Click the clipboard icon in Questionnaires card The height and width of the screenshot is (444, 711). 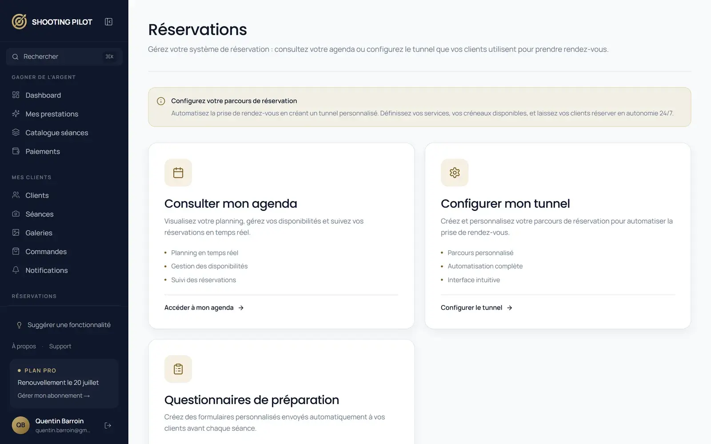[178, 369]
